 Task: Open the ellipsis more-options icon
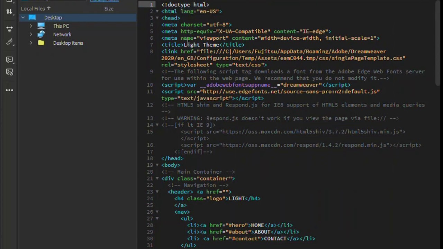pyautogui.click(x=9, y=90)
